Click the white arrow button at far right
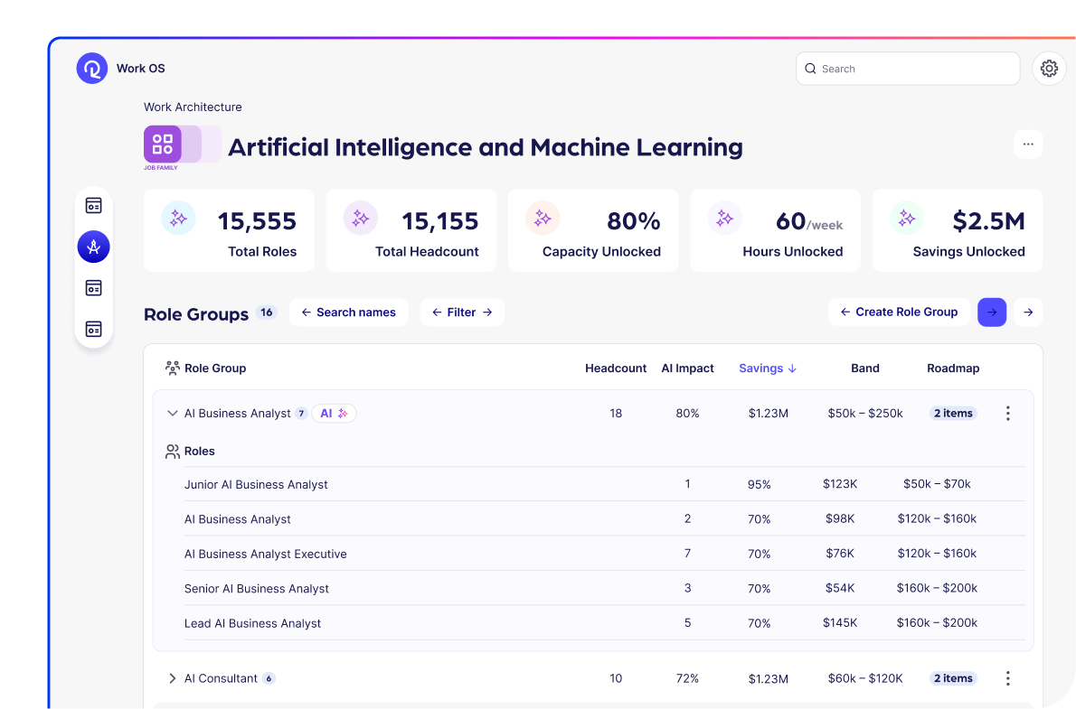The image size is (1076, 709). pos(1028,313)
